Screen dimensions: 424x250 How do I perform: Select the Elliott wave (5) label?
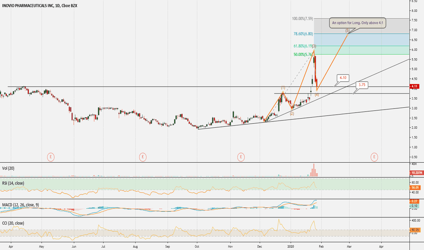point(348,30)
